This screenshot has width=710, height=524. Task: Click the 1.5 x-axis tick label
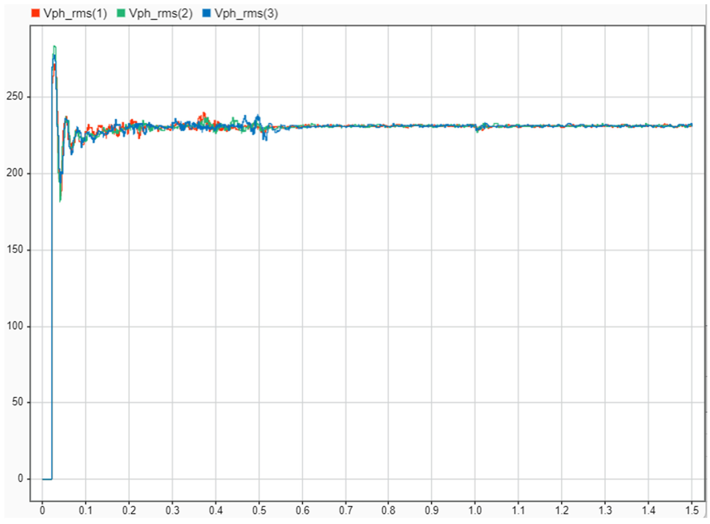coord(692,510)
